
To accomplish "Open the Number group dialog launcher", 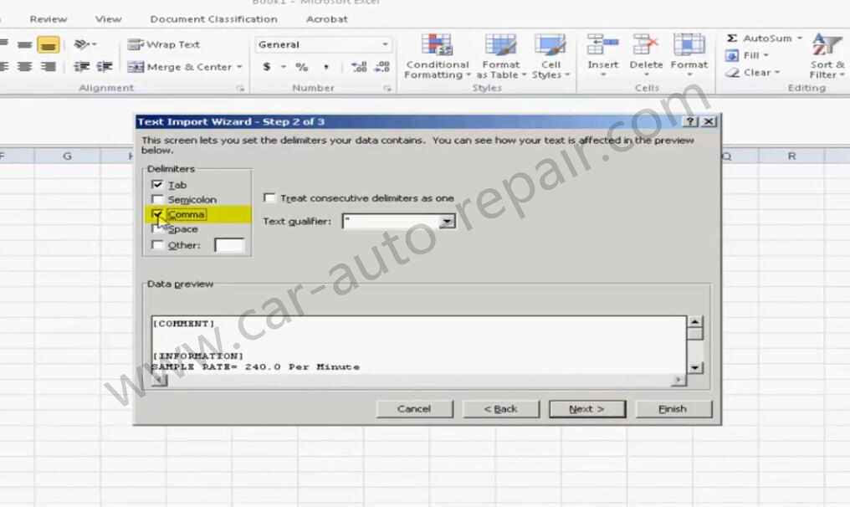I will [387, 89].
